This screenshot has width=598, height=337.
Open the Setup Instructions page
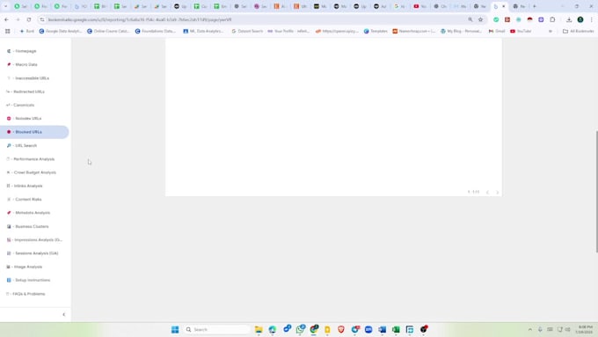(x=29, y=280)
